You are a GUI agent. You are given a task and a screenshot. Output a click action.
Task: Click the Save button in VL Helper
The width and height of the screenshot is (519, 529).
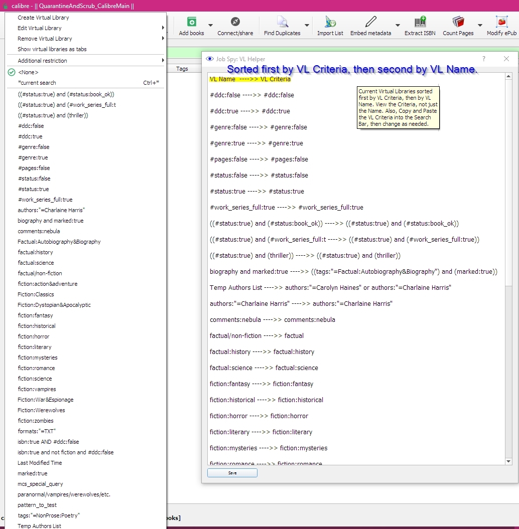[x=232, y=473]
